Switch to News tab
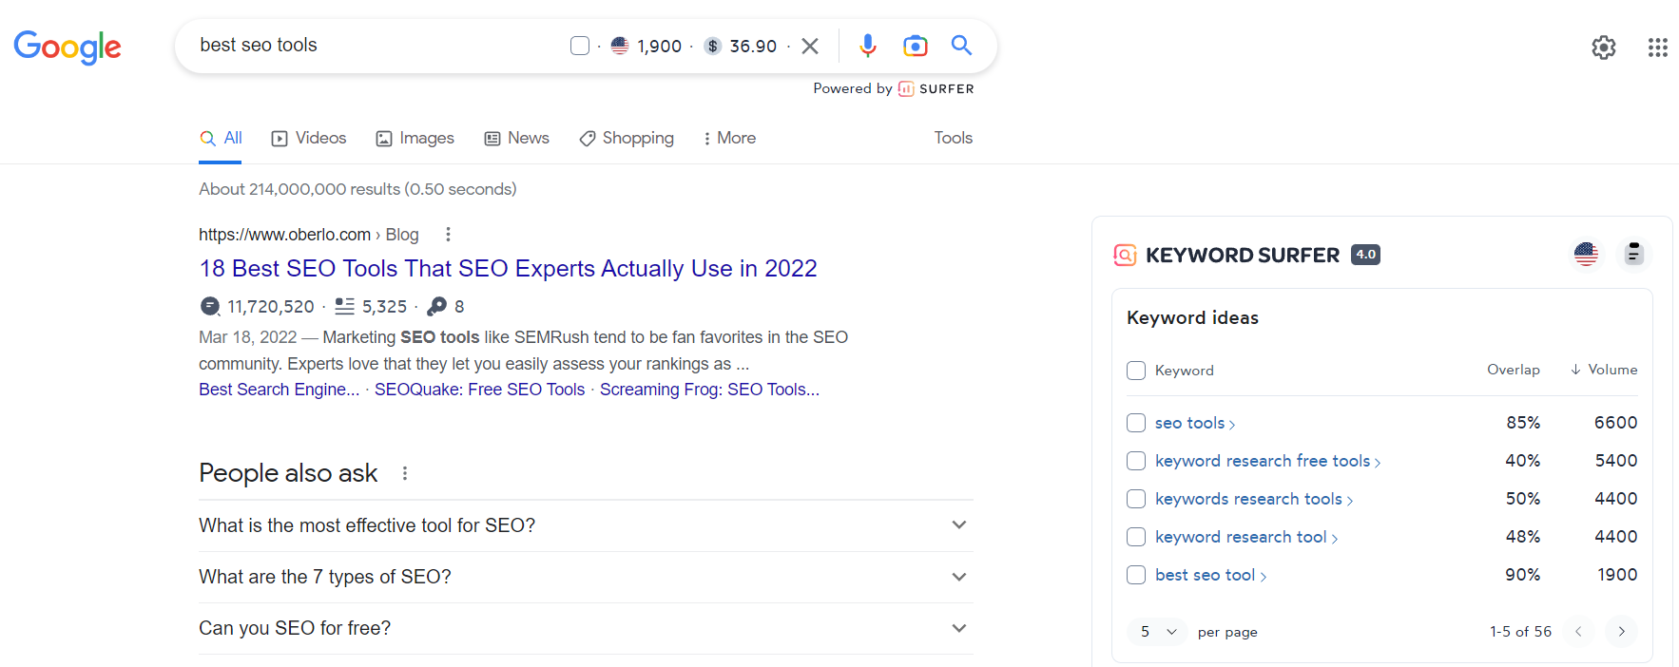The height and width of the screenshot is (667, 1679). pyautogui.click(x=517, y=138)
